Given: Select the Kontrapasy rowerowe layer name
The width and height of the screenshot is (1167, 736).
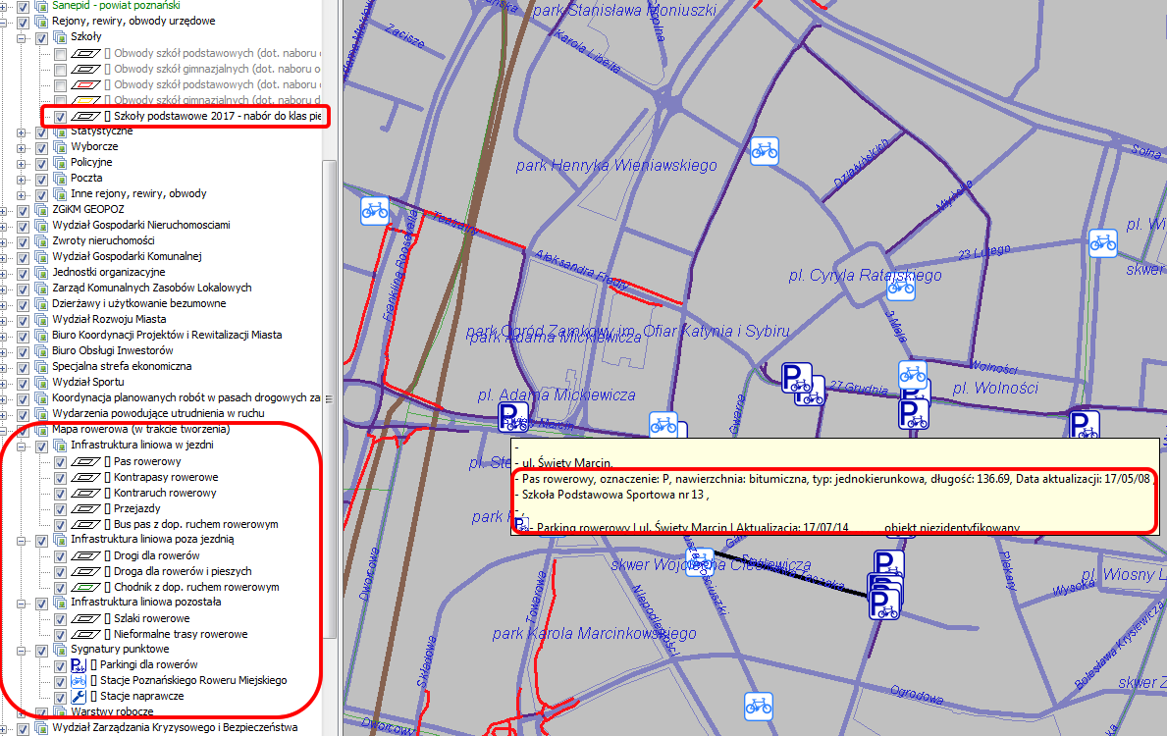Looking at the screenshot, I should (x=166, y=477).
